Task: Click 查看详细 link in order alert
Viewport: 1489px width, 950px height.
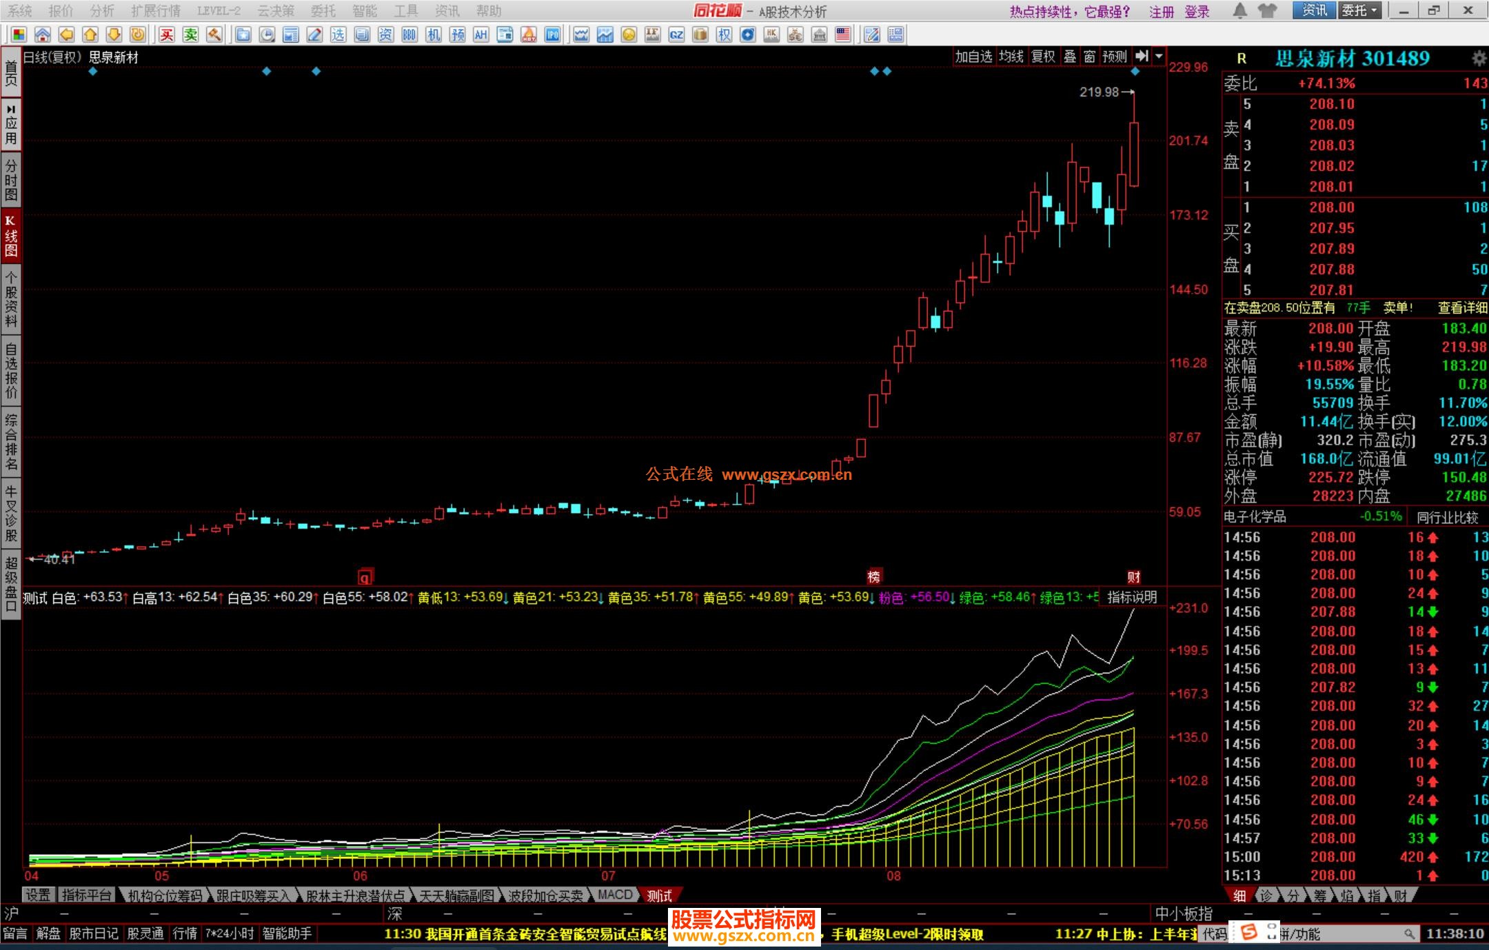Action: coord(1462,307)
